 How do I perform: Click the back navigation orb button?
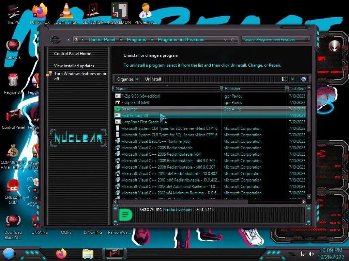(55, 40)
